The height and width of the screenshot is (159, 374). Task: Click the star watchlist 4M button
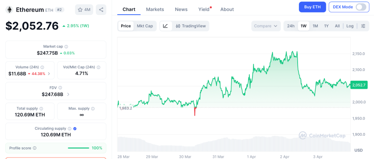84,10
